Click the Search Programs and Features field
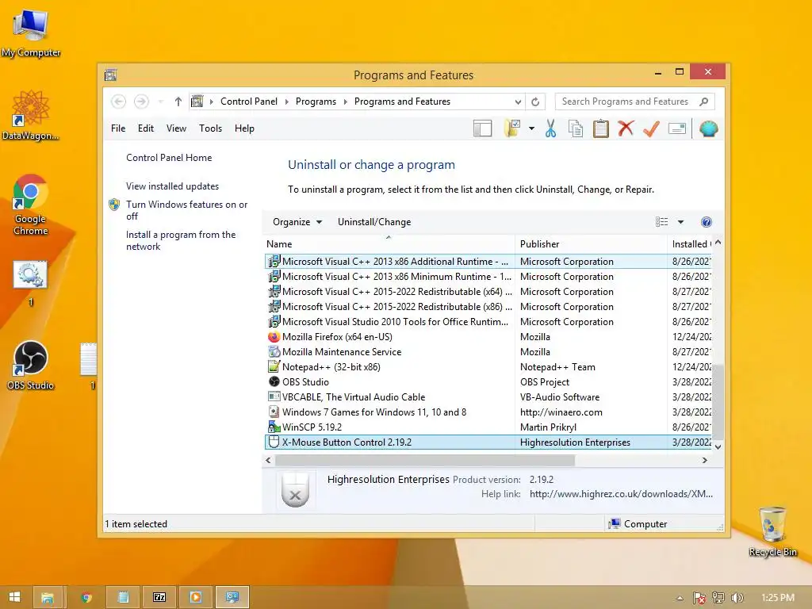Image resolution: width=812 pixels, height=609 pixels. [634, 101]
